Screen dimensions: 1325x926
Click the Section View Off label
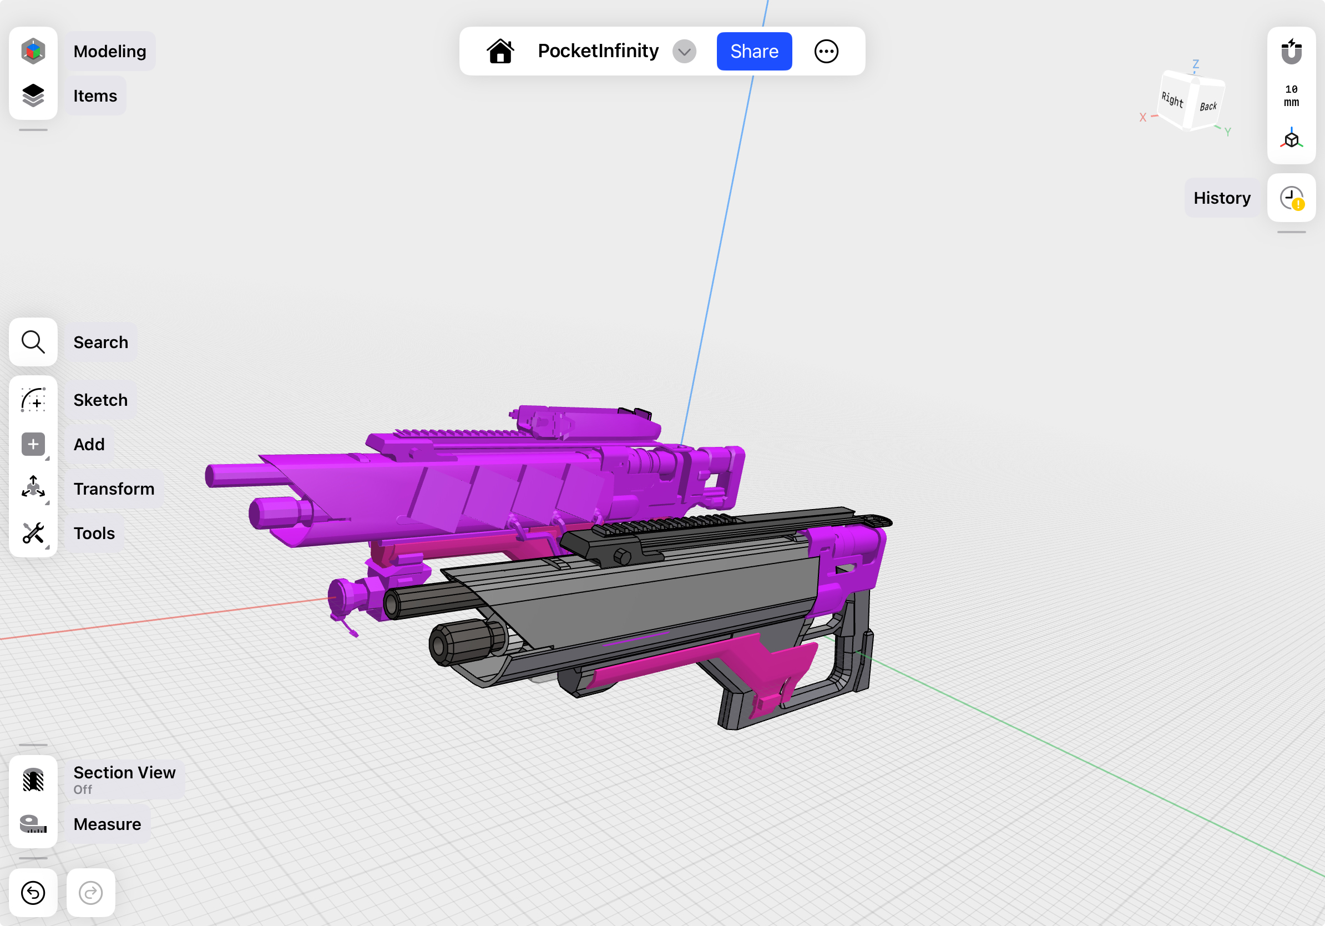click(125, 780)
